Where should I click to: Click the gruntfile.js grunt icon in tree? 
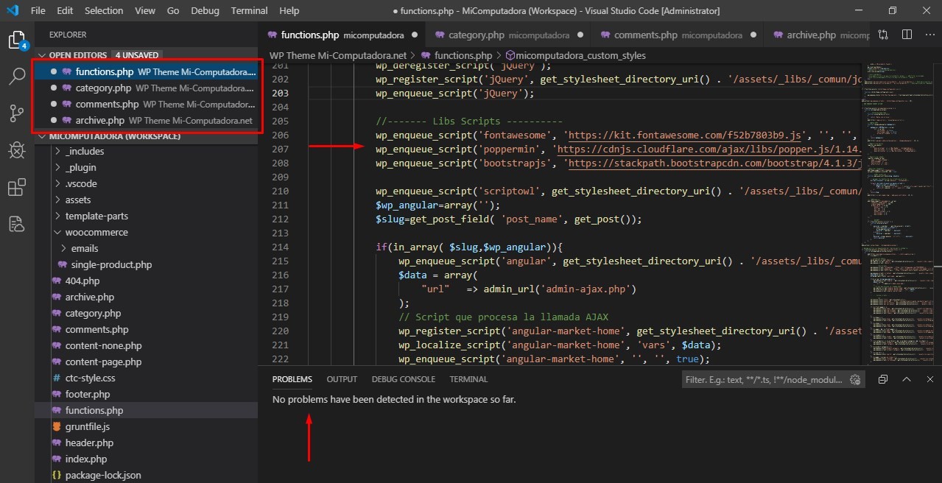point(57,426)
